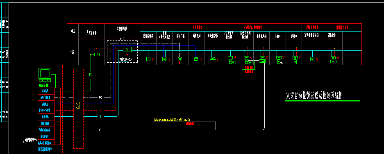Pick the filled green exhaust fan symbol

pyautogui.click(x=262, y=61)
